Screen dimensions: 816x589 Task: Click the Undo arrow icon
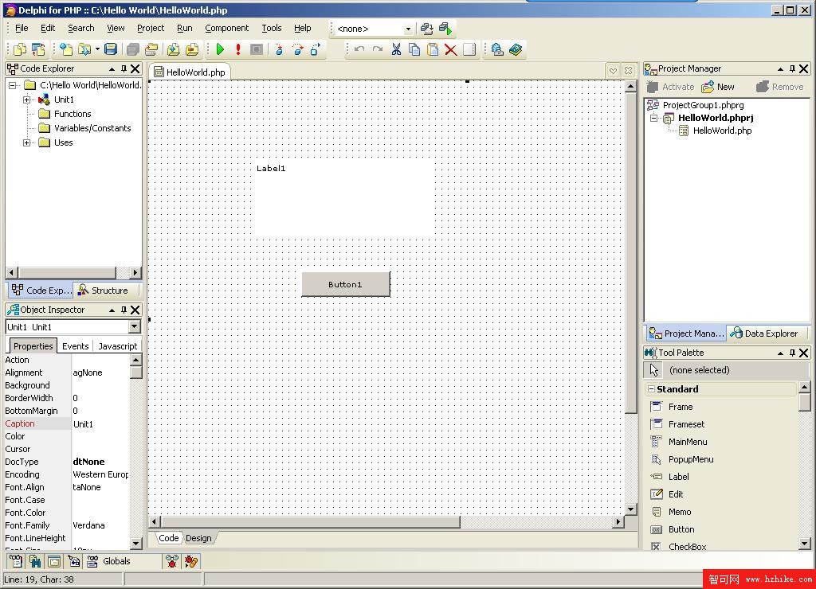coord(359,49)
